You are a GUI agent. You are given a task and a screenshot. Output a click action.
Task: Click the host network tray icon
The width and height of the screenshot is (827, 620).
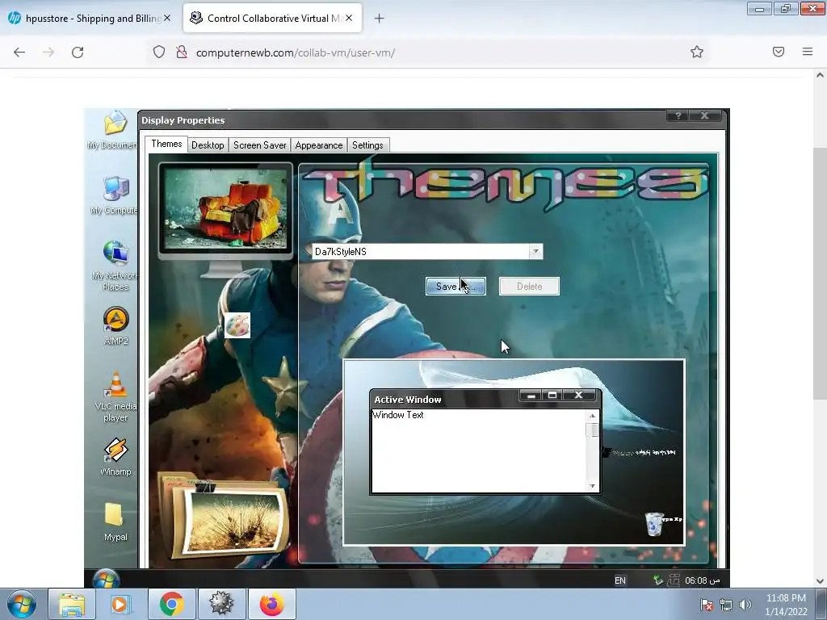(726, 605)
